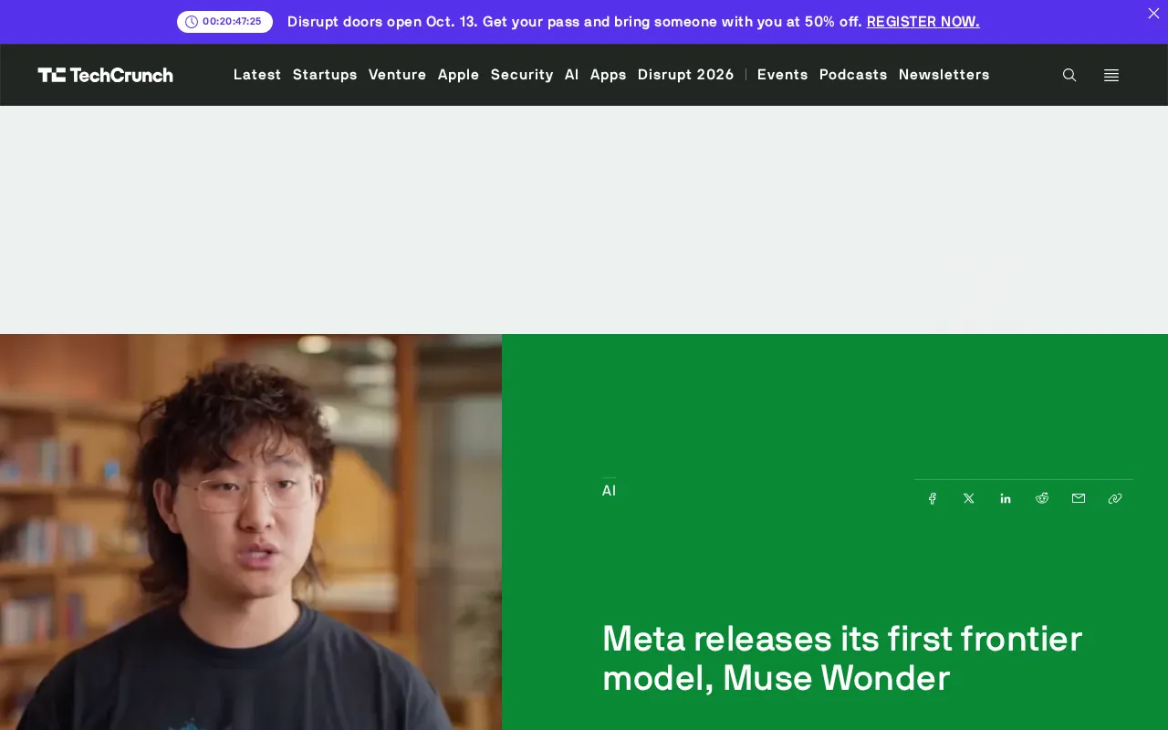
Task: Open the AI item in the navigation bar
Action: click(572, 75)
